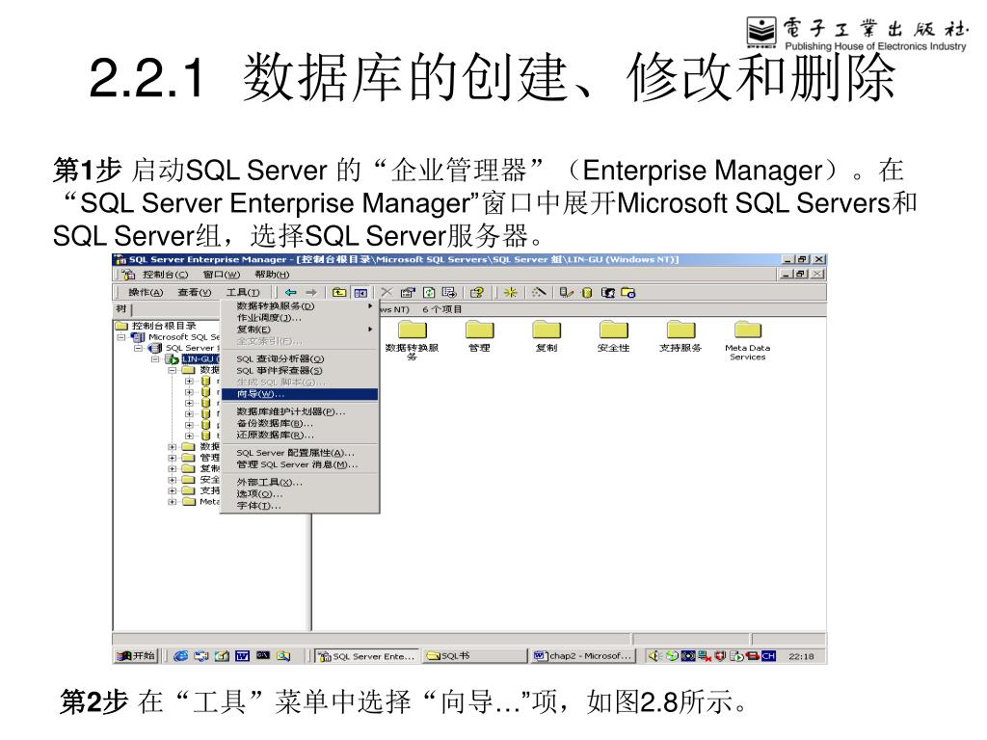Expand the 复制 folder in tree
Viewport: 987px width, 740px height.
tap(172, 469)
